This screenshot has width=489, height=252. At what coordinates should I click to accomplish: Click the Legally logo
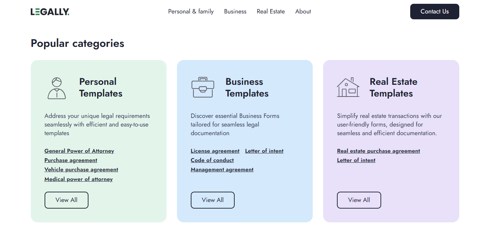(x=50, y=12)
